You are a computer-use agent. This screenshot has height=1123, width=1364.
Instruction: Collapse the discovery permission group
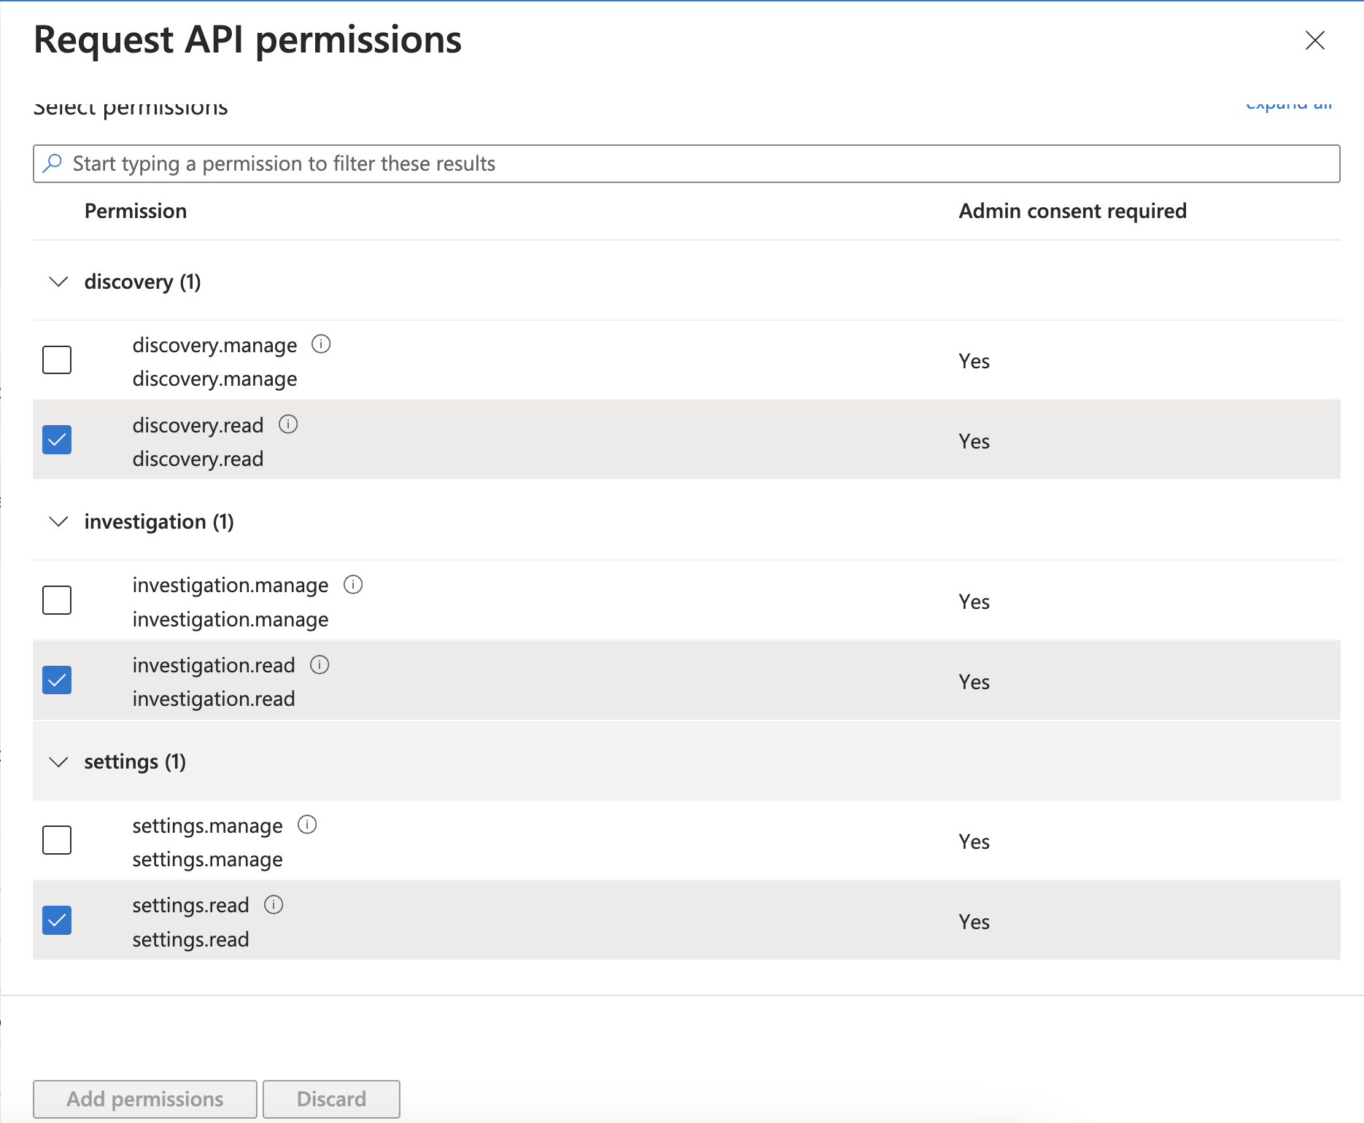pyautogui.click(x=58, y=281)
